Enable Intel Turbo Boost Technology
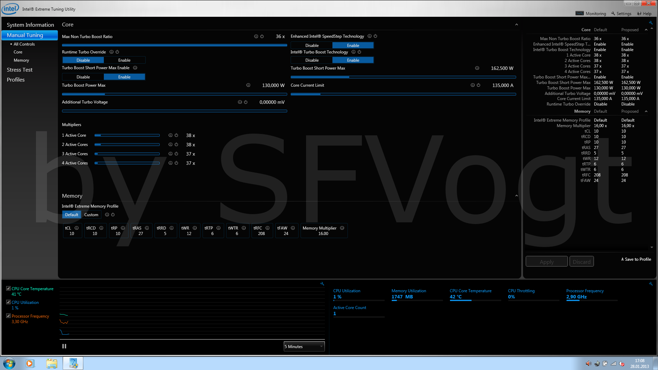 click(353, 60)
